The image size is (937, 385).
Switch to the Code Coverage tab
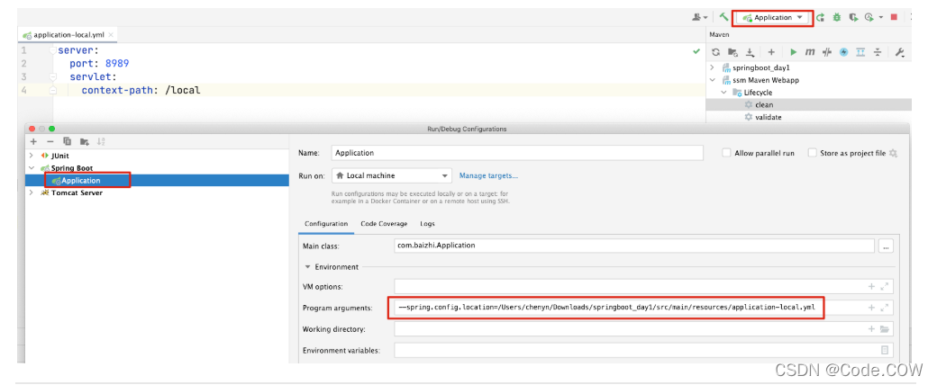[384, 224]
